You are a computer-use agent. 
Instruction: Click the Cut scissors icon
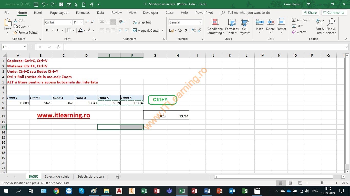pos(16,20)
